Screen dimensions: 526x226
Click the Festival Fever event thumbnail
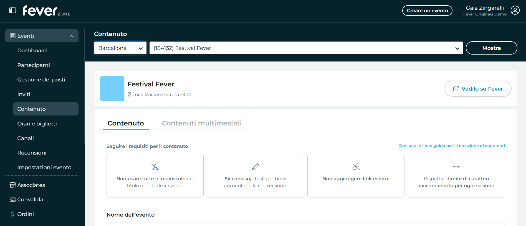112,89
